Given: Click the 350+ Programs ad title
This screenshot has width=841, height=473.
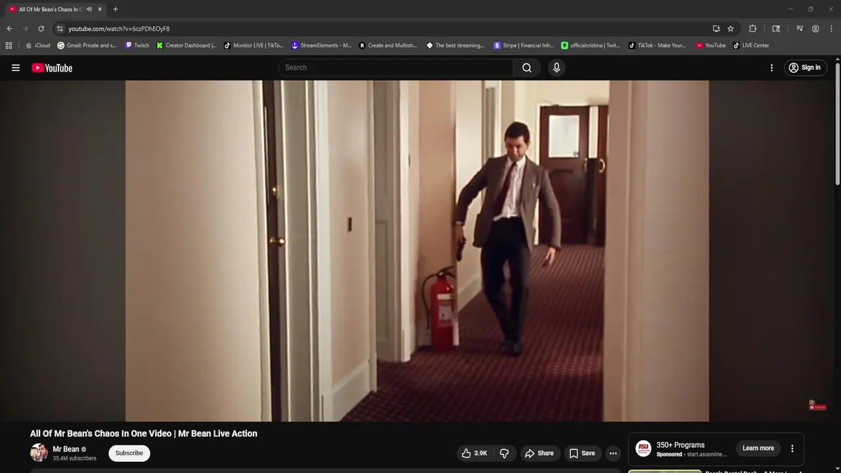Looking at the screenshot, I should pos(680,445).
